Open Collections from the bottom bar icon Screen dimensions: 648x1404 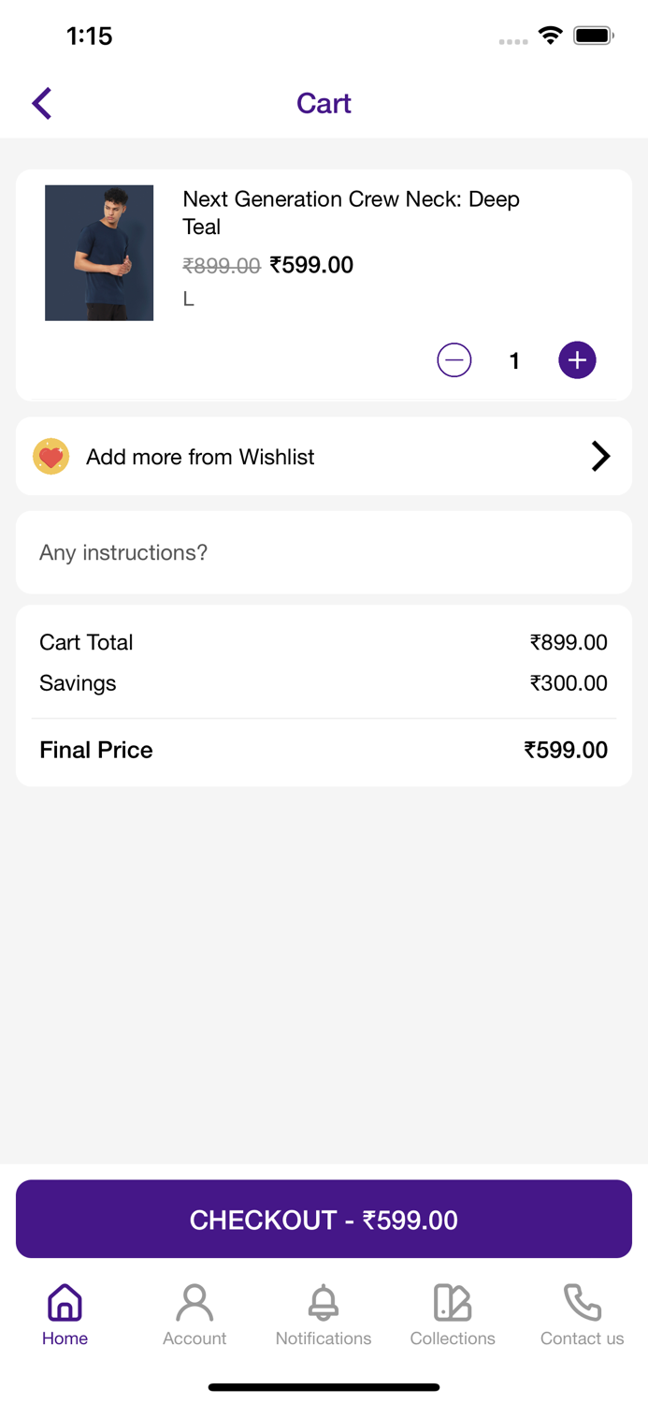tap(453, 1301)
